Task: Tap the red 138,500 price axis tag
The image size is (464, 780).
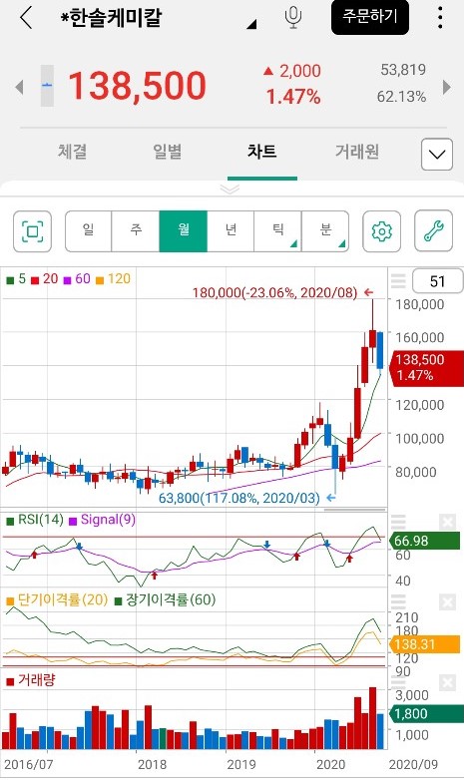Action: tap(428, 367)
